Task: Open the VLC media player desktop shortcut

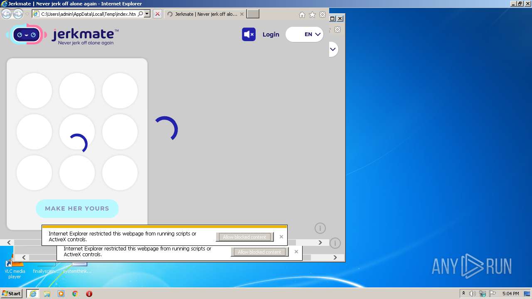Action: (15, 269)
